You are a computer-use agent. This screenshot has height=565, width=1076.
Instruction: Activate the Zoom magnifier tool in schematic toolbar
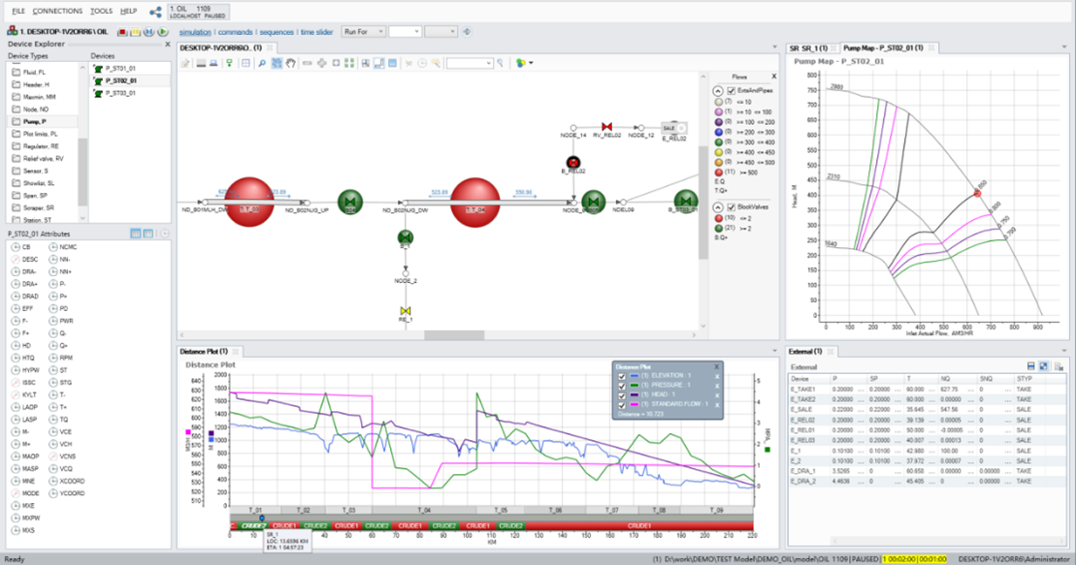[261, 63]
